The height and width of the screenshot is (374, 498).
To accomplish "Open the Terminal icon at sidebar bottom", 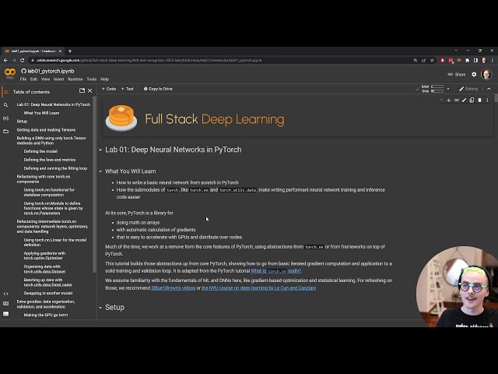I will point(5,314).
